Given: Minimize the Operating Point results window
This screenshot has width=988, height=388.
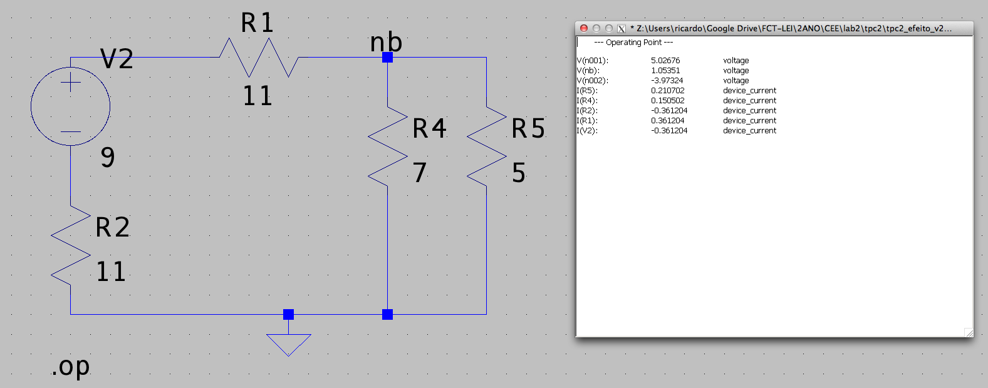Looking at the screenshot, I should pos(596,28).
